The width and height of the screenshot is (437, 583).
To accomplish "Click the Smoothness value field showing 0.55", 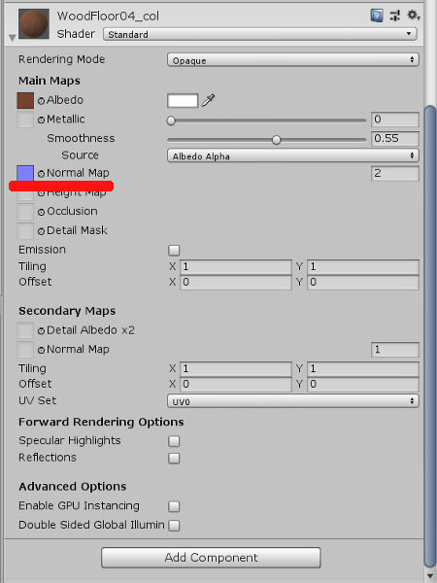I will pyautogui.click(x=395, y=139).
